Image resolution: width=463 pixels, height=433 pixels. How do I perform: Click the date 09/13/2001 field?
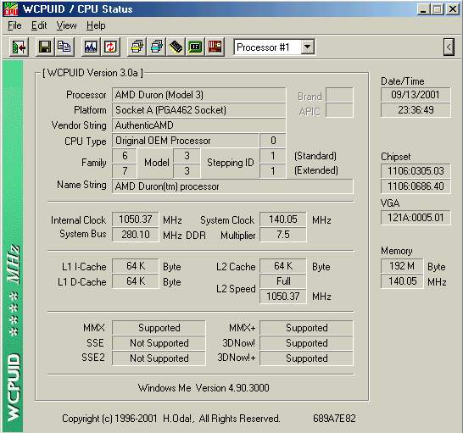click(x=416, y=95)
